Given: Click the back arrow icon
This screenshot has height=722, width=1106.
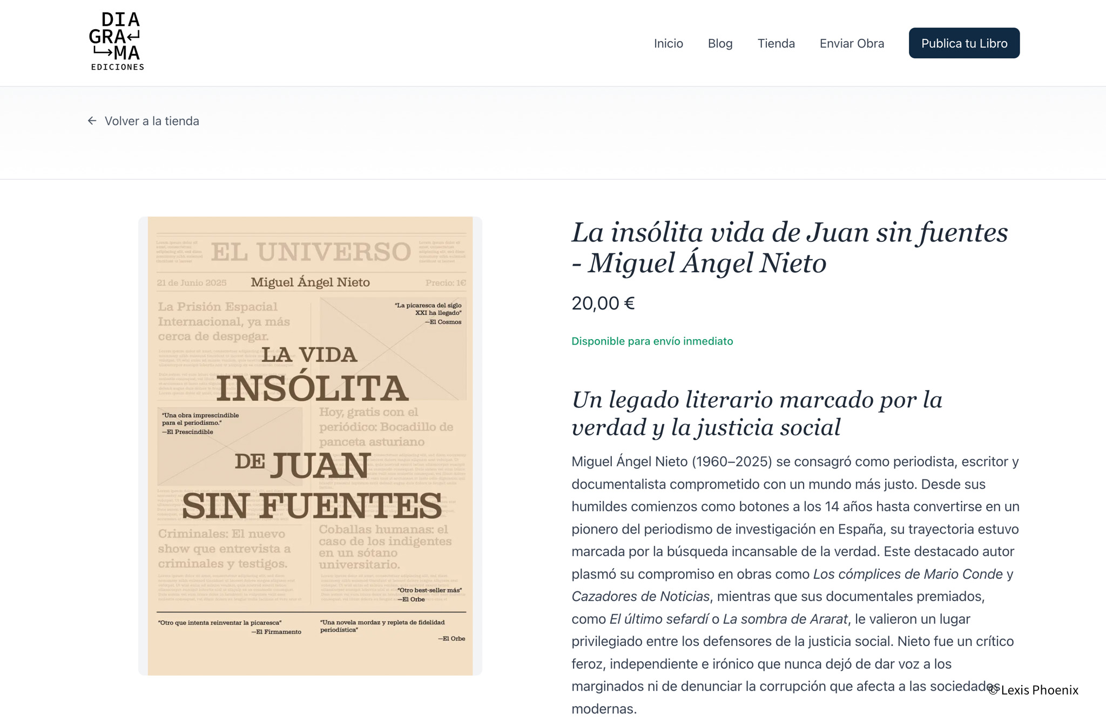Looking at the screenshot, I should coord(92,121).
